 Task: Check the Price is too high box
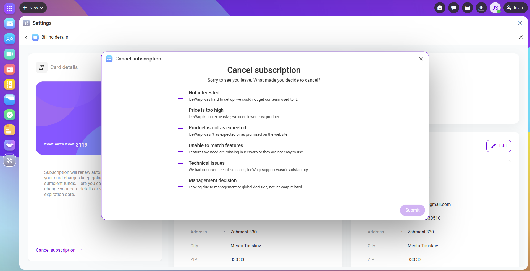click(180, 113)
